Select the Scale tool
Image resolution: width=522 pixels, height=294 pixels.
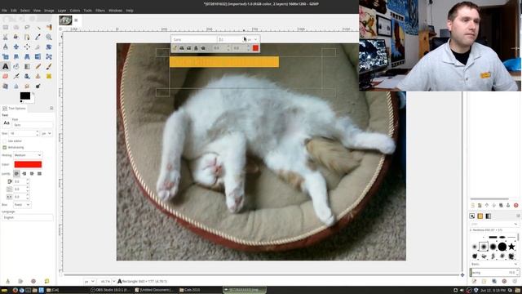point(6,56)
